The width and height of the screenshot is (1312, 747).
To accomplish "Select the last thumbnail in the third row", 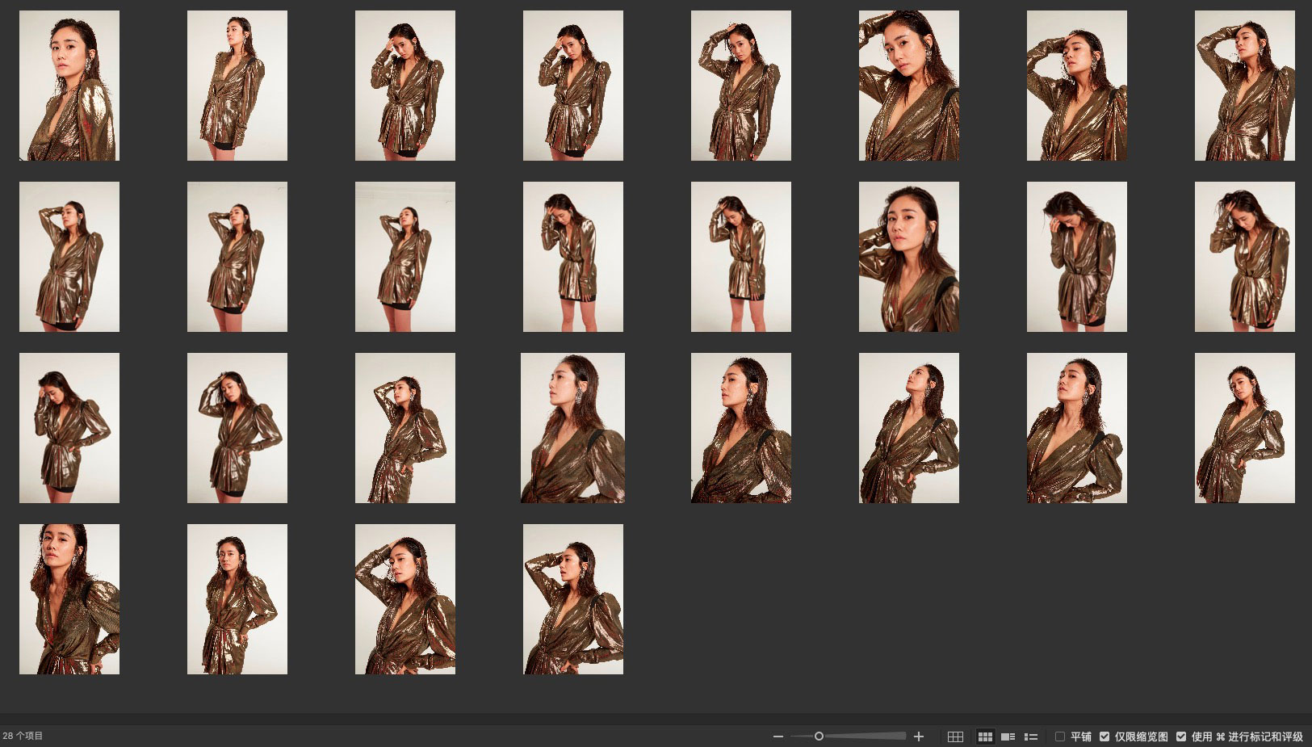I will pos(1244,428).
